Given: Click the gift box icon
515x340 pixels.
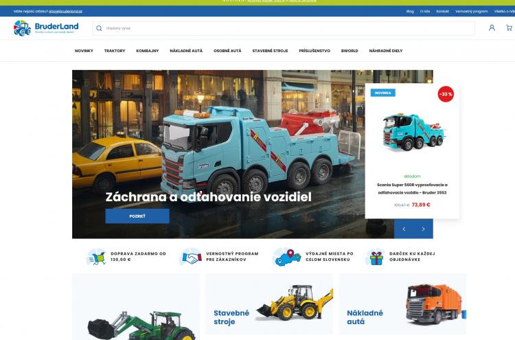Looking at the screenshot, I should (x=376, y=257).
